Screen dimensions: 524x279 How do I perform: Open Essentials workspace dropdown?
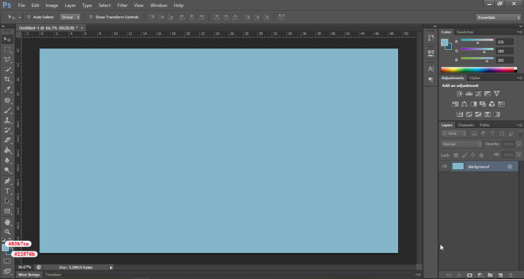[x=498, y=17]
